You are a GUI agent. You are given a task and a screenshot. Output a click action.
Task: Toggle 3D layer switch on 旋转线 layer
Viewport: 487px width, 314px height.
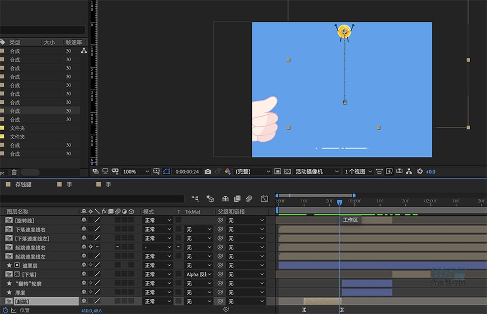[x=131, y=220]
